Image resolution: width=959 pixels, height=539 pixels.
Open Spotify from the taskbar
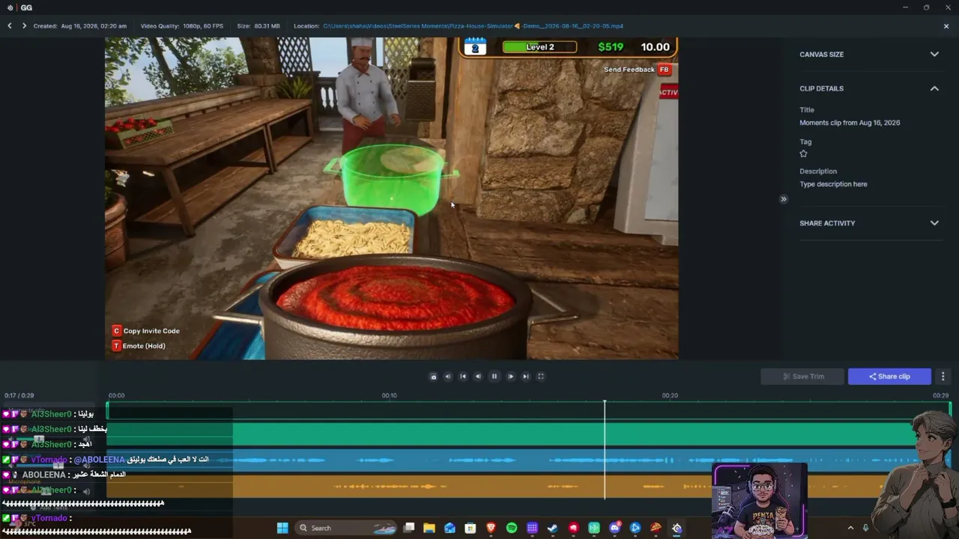[x=512, y=528]
